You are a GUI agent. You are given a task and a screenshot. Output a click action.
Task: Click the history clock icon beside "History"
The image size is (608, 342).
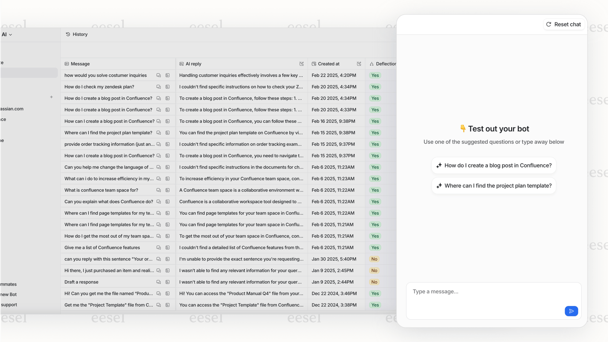coord(68,34)
